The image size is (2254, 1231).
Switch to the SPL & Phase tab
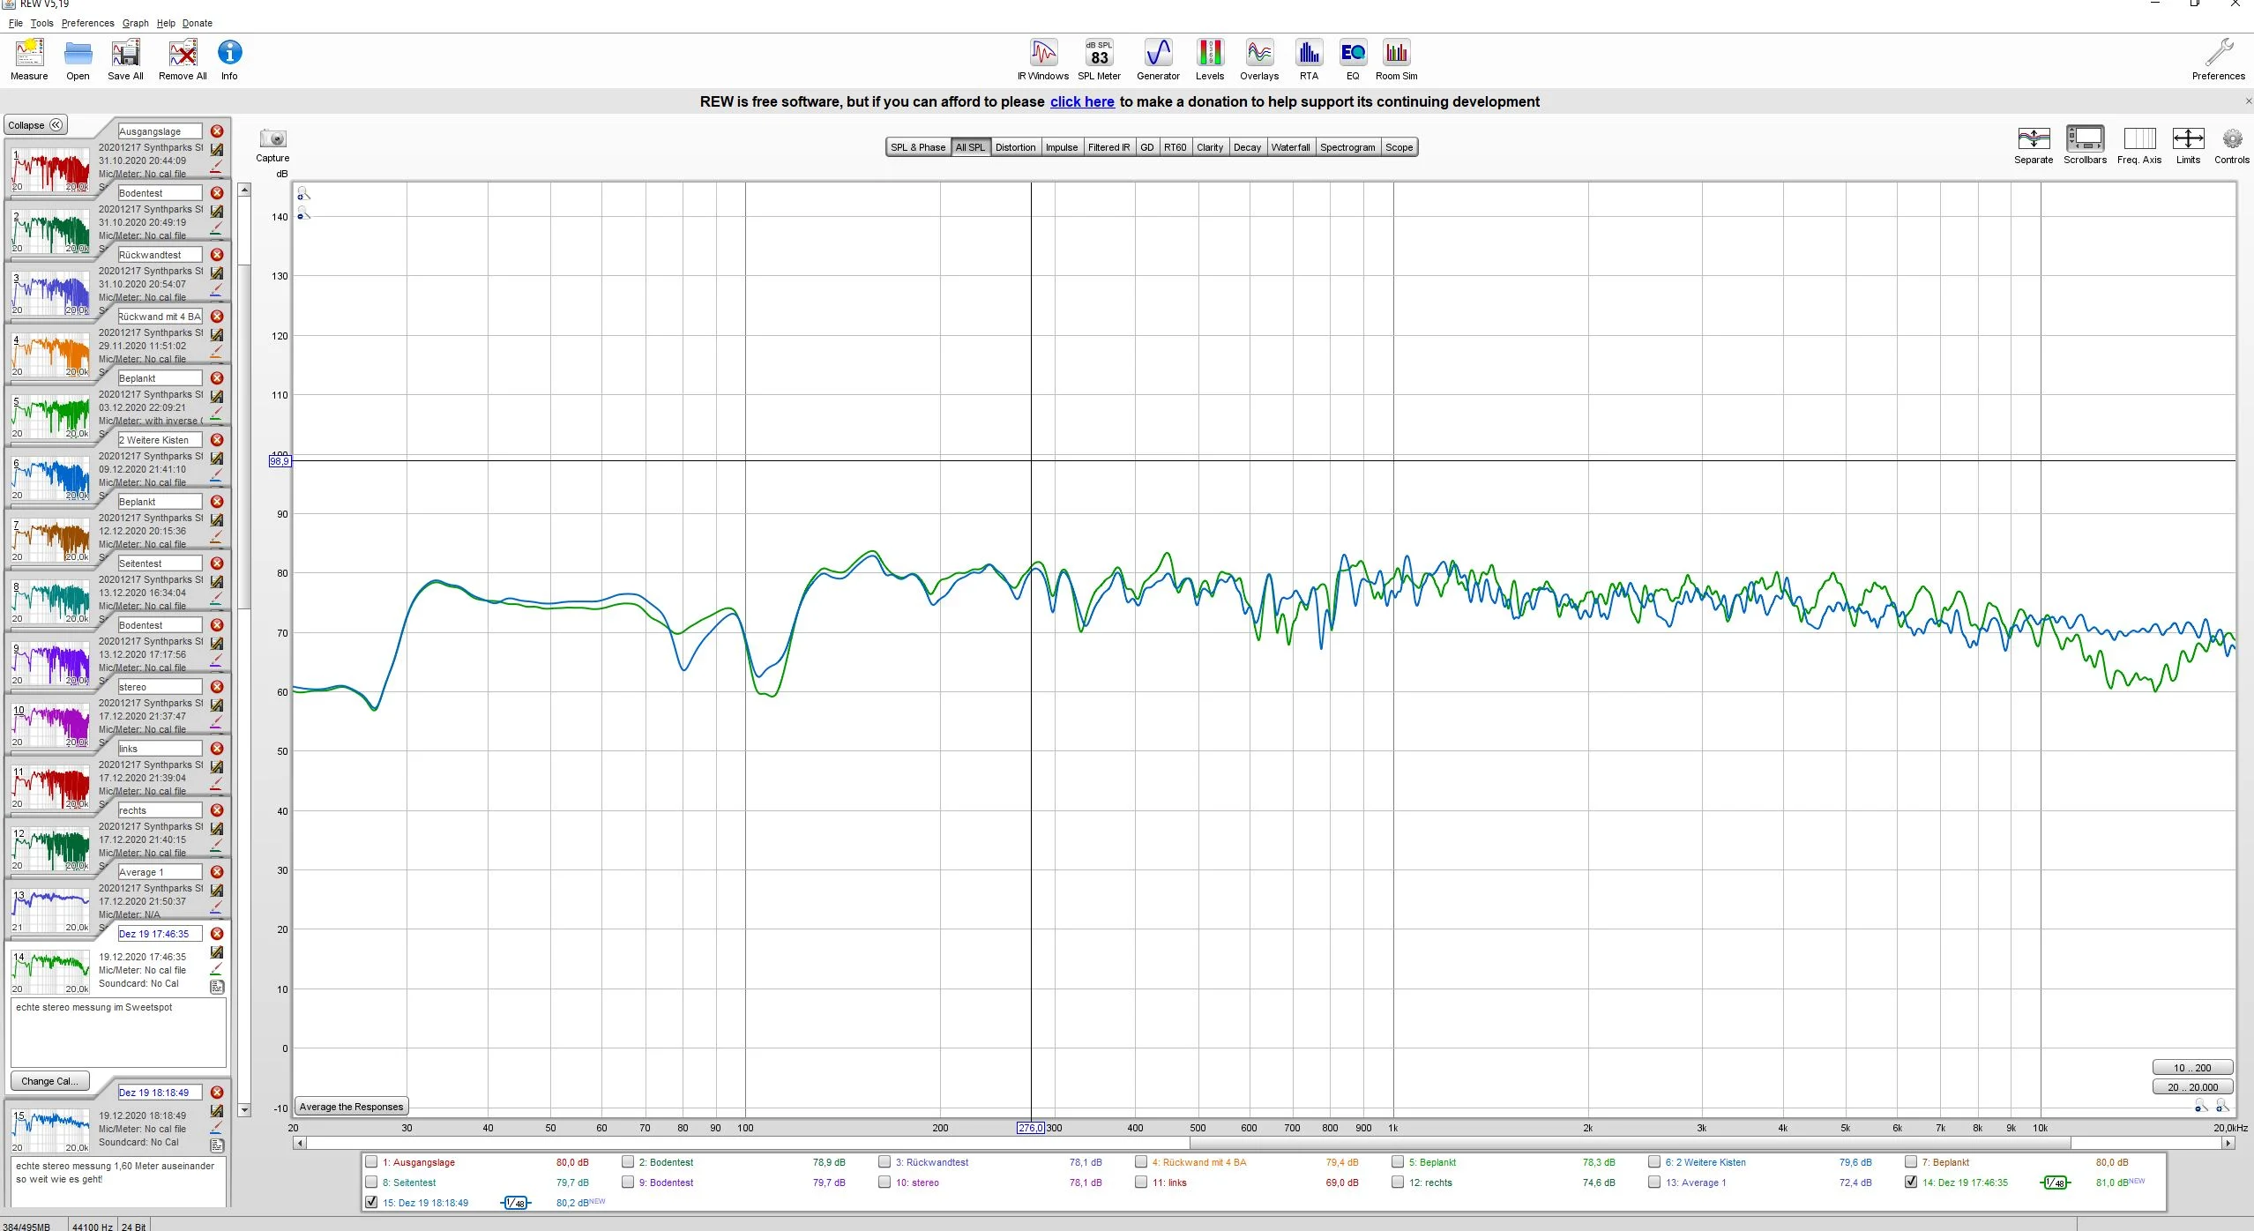pos(918,147)
